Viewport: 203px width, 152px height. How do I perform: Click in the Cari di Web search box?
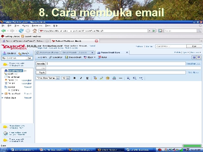click(x=171, y=46)
